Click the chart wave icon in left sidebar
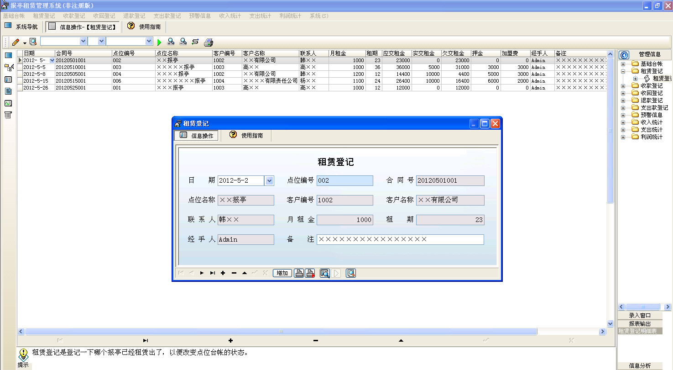673x370 pixels. point(8,103)
